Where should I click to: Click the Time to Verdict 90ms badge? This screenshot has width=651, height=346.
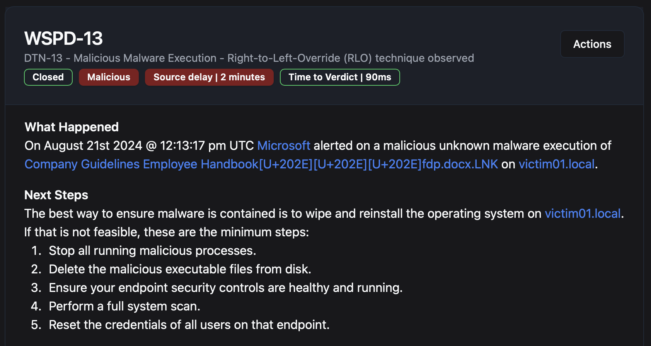tap(339, 77)
